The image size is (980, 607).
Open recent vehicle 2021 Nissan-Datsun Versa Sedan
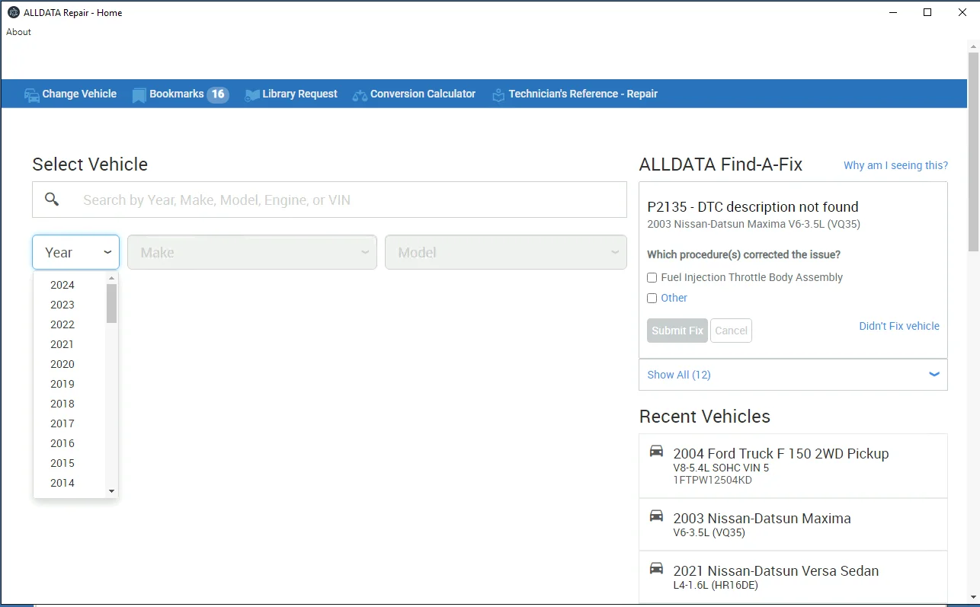(x=793, y=577)
